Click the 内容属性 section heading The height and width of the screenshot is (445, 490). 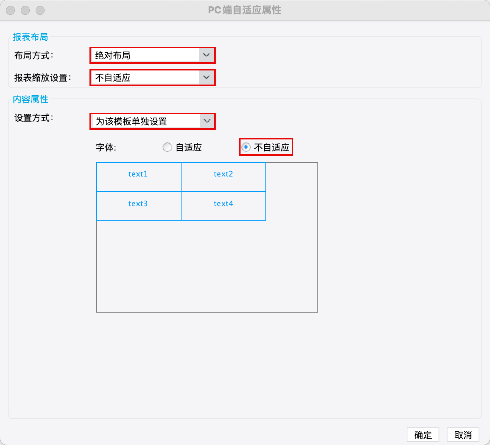point(30,99)
